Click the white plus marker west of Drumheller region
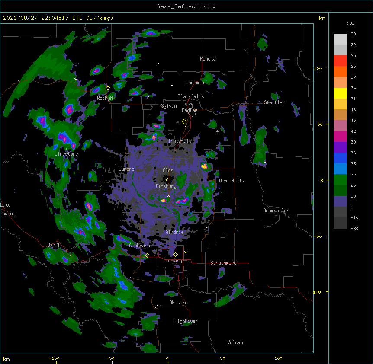 pyautogui.click(x=265, y=162)
